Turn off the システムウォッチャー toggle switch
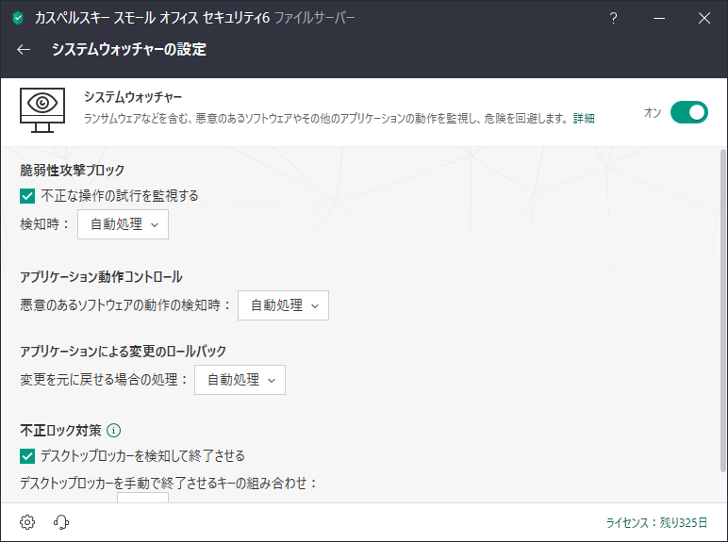This screenshot has height=542, width=728. click(689, 112)
